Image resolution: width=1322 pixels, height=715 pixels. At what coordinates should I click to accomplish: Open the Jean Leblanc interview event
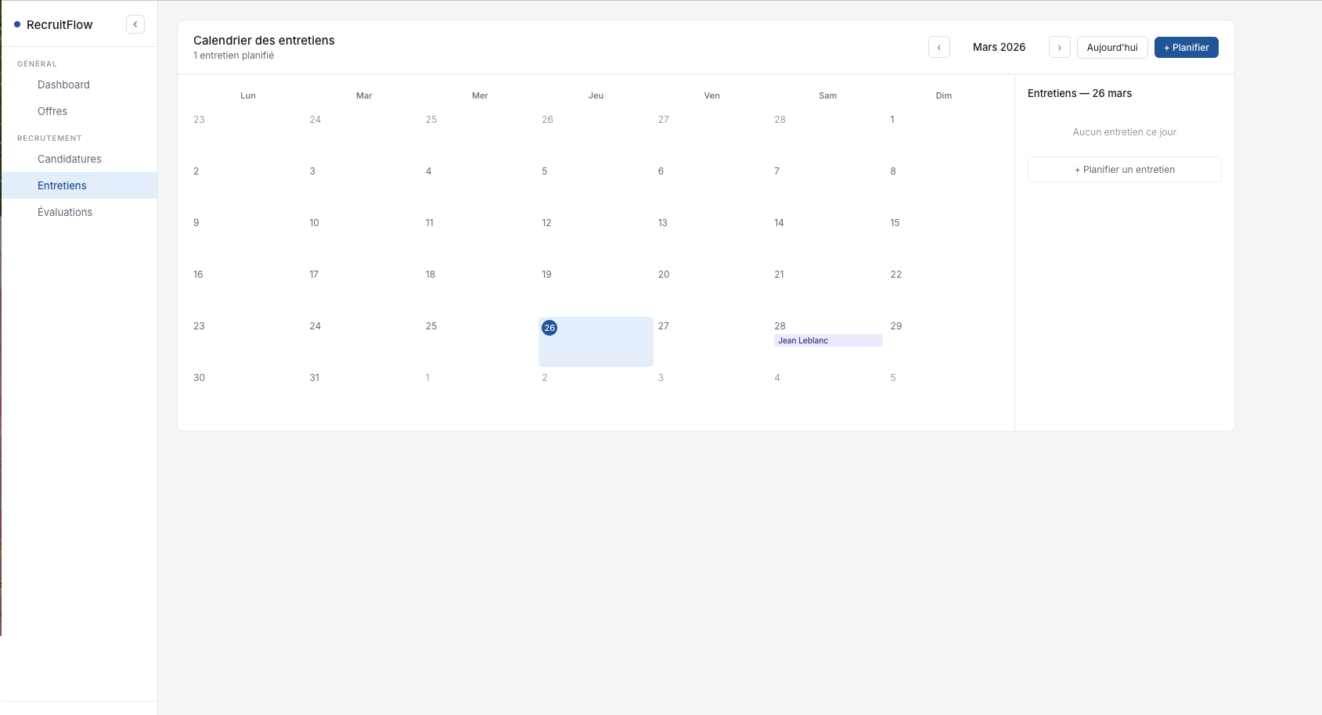[x=828, y=340]
